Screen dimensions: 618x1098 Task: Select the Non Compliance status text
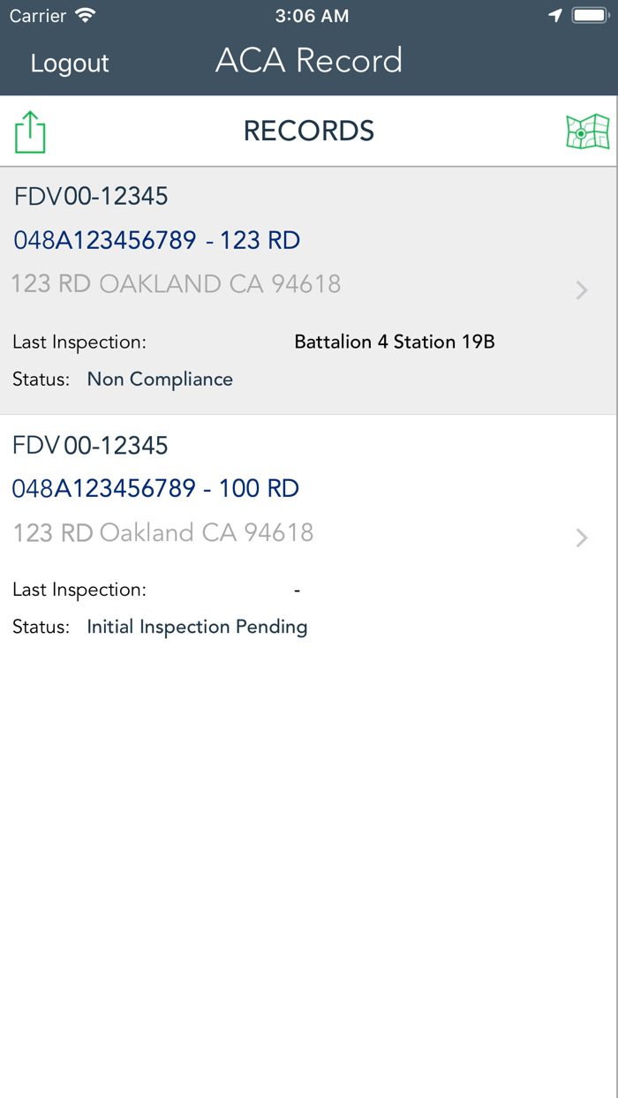159,379
